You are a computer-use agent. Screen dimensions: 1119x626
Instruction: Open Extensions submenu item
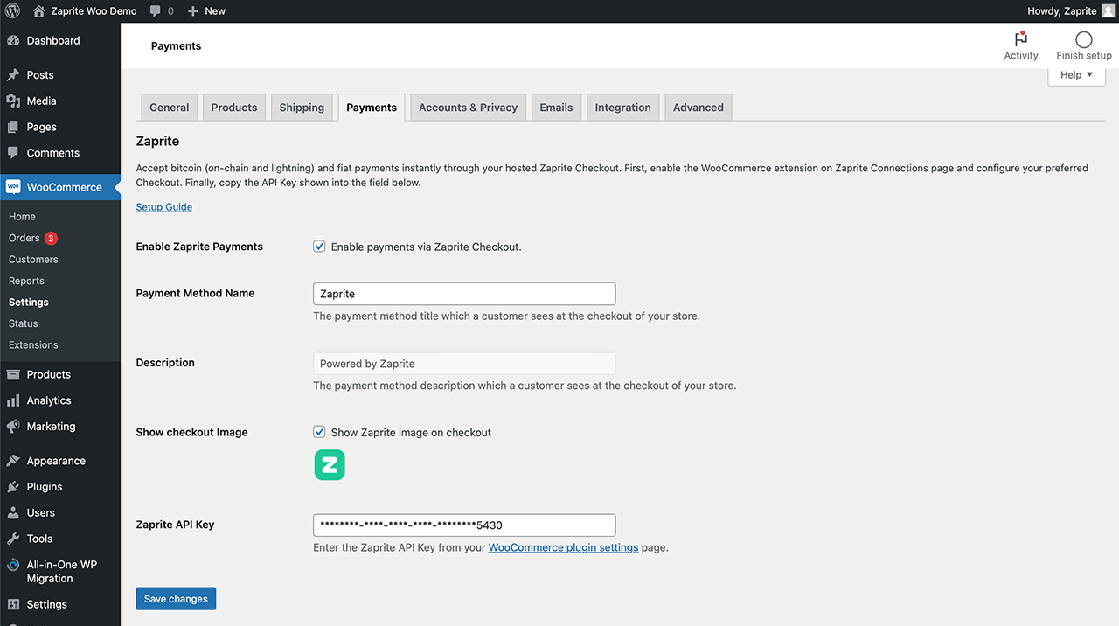[33, 345]
